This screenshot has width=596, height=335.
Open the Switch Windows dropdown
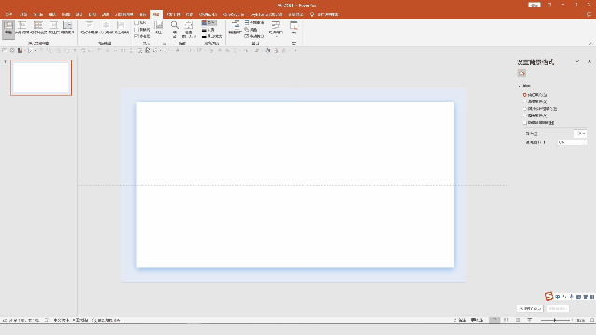pyautogui.click(x=276, y=29)
